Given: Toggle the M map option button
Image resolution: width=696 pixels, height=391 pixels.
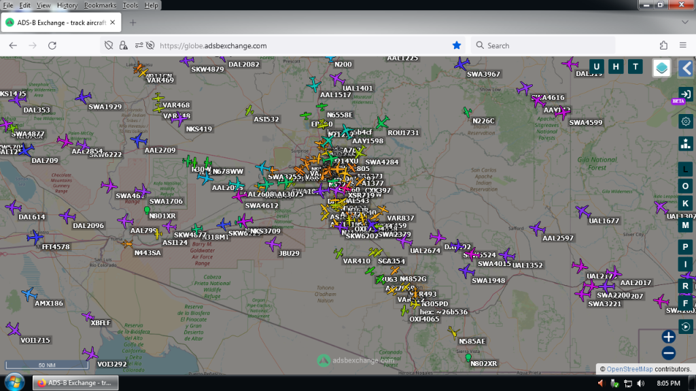Looking at the screenshot, I should (x=685, y=225).
